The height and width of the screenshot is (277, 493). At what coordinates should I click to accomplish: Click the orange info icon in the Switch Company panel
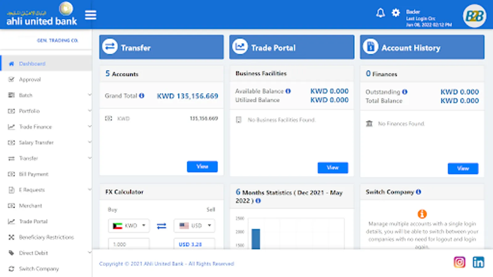coord(422,214)
